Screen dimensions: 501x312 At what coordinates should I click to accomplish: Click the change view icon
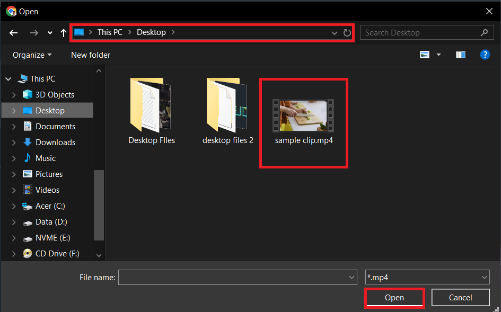click(x=424, y=55)
